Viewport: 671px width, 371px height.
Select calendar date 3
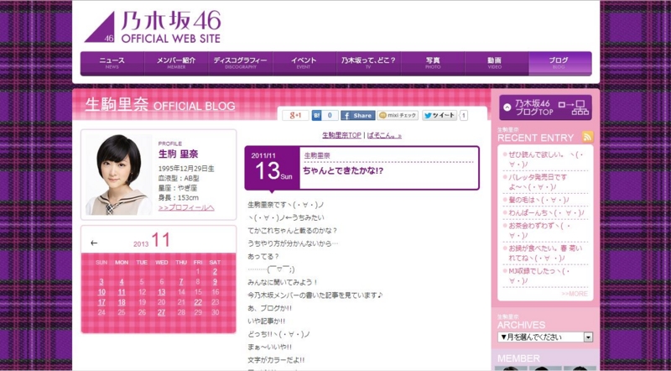coord(101,282)
